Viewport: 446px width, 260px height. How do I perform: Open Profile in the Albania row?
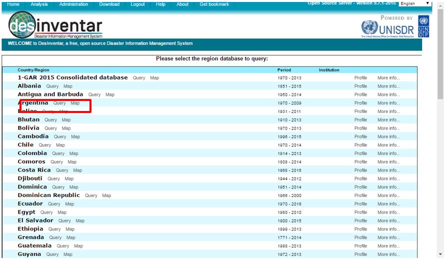[x=360, y=86]
